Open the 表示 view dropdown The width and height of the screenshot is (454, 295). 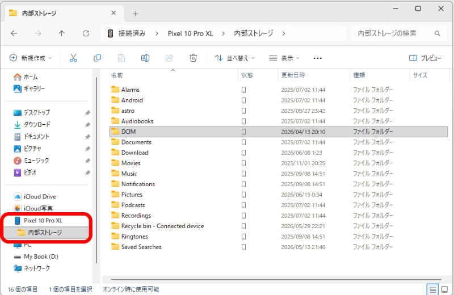point(284,58)
